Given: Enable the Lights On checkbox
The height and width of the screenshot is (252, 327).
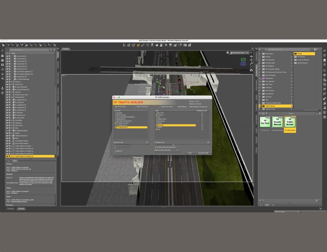Looking at the screenshot, I should point(115,151).
